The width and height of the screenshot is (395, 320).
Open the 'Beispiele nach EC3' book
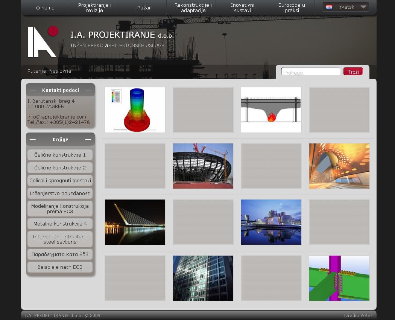click(60, 267)
